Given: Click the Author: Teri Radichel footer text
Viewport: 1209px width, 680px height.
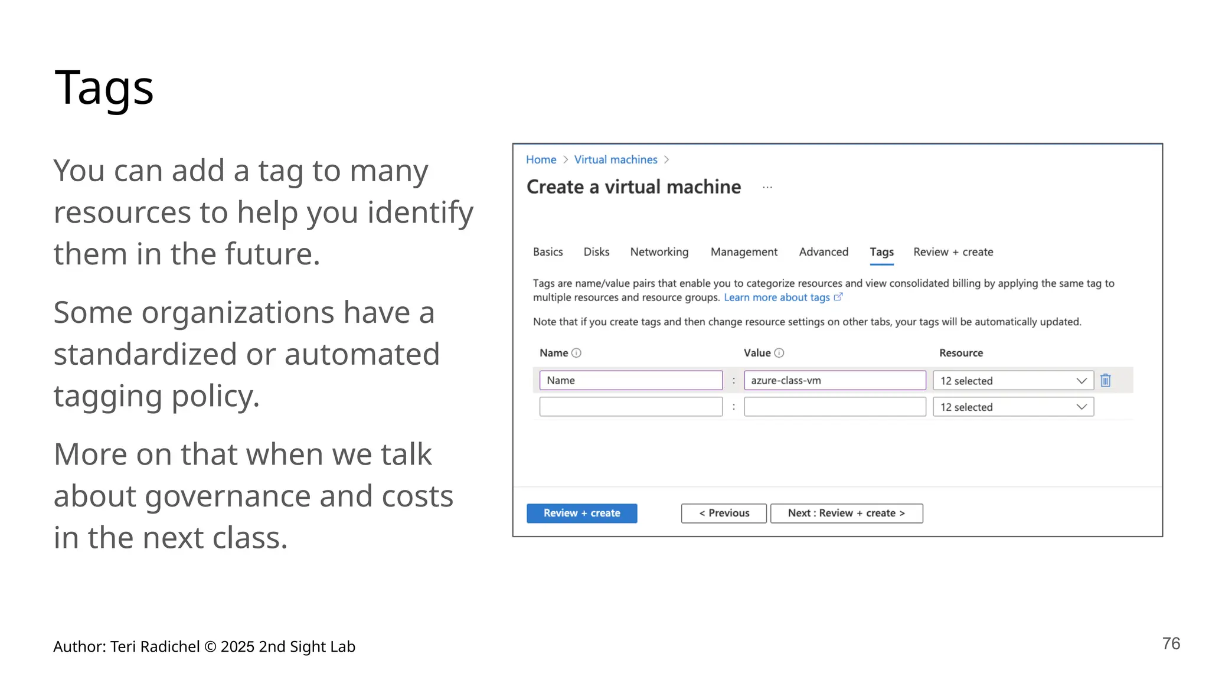Looking at the screenshot, I should tap(204, 647).
